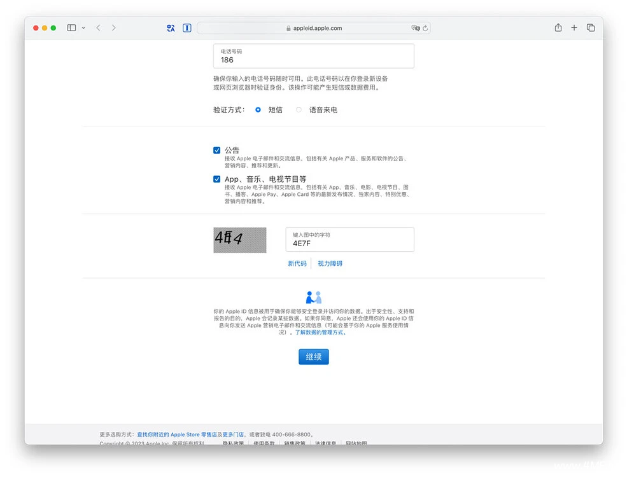Viewport: 627px width, 477px height.
Task: Click the translate extension icon in toolbar
Action: tap(171, 28)
